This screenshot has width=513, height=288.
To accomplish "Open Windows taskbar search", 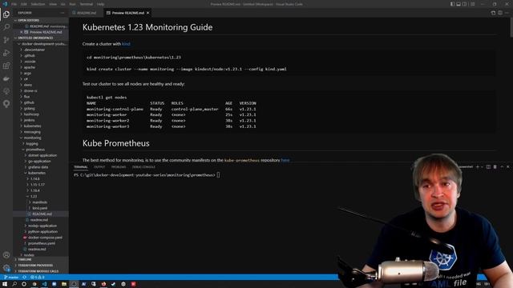I will pyautogui.click(x=14, y=284).
